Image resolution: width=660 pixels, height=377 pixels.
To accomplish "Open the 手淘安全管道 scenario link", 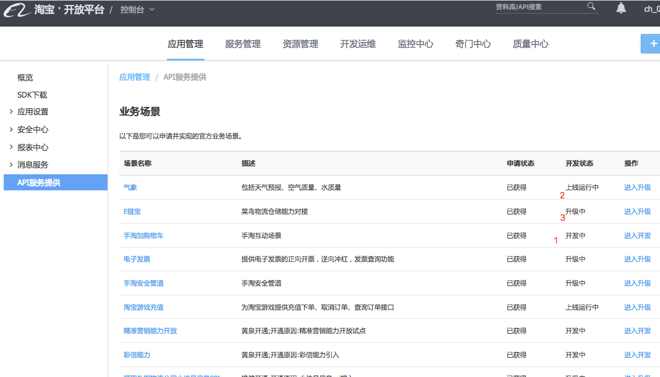I will pyautogui.click(x=143, y=283).
